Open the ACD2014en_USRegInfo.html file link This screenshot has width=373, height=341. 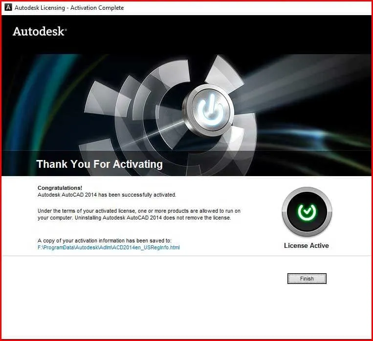pos(109,247)
